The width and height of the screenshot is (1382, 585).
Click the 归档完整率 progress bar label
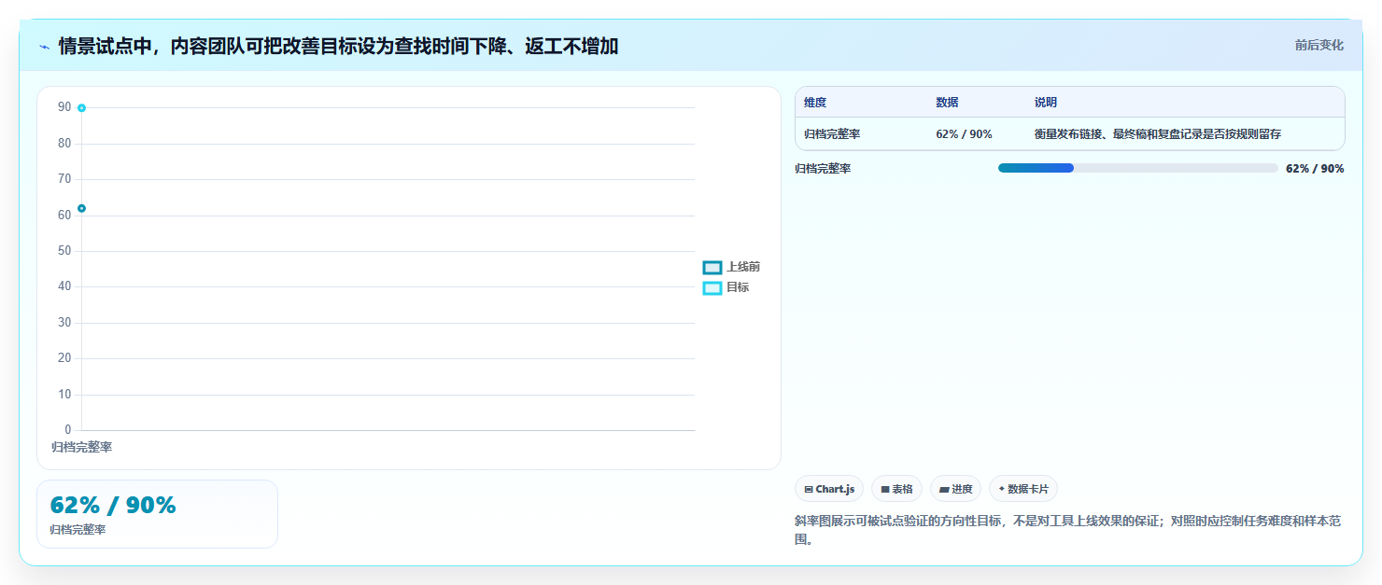click(x=823, y=169)
